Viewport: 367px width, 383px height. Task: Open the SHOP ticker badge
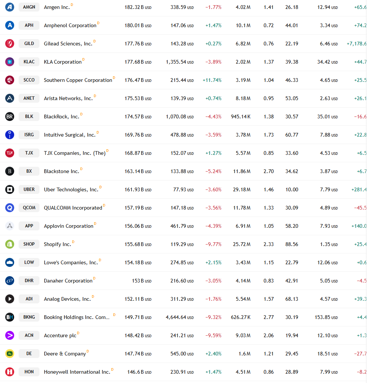(x=29, y=244)
